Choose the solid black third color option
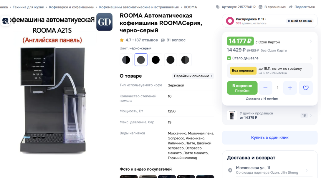The width and height of the screenshot is (321, 178). [x=155, y=60]
